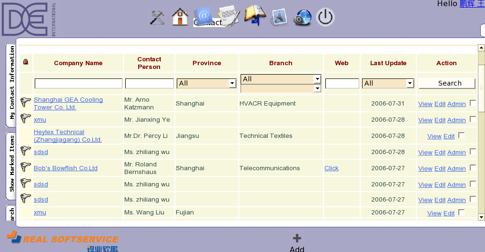
Task: Click the Add plus icon at bottom
Action: click(x=297, y=239)
